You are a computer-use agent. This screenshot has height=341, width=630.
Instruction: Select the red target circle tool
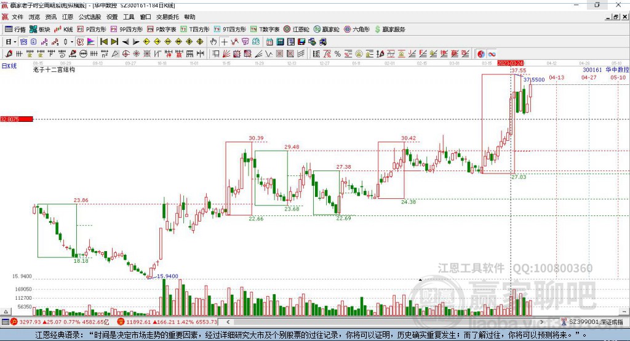(x=126, y=54)
